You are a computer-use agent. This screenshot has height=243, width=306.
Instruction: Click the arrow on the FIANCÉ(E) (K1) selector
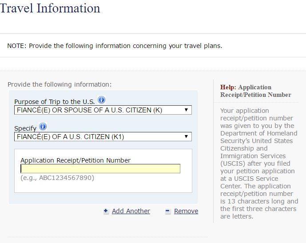pyautogui.click(x=186, y=136)
